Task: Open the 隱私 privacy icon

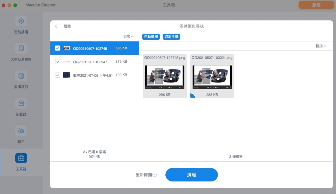Action: click(21, 131)
